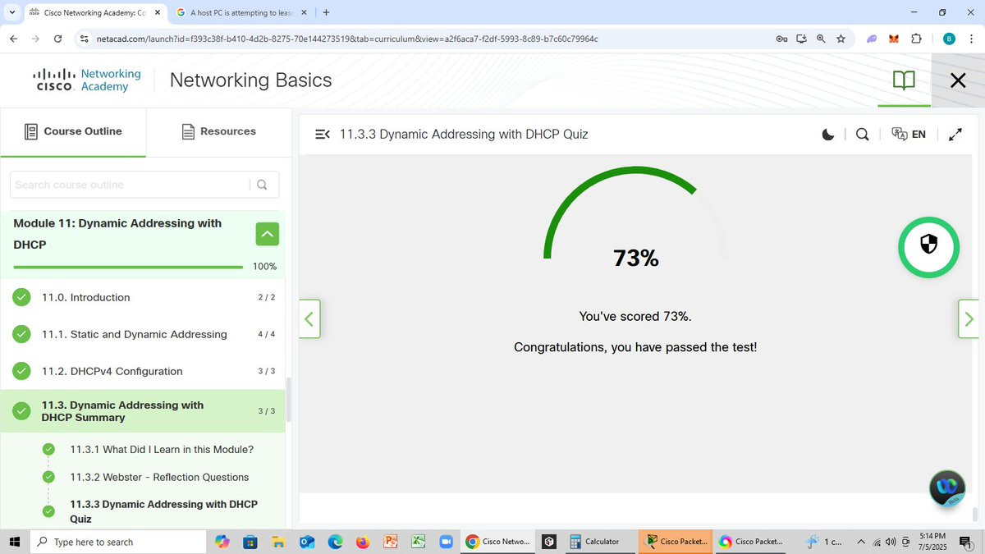Show hidden system tray icons chevron
The height and width of the screenshot is (554, 985).
[x=860, y=542]
